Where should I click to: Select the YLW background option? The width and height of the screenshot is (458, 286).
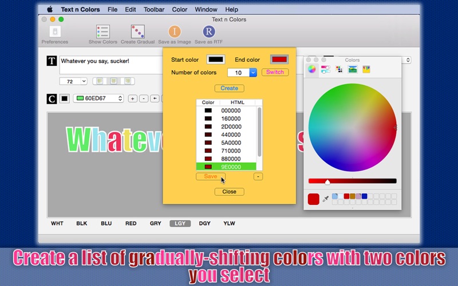(x=230, y=224)
